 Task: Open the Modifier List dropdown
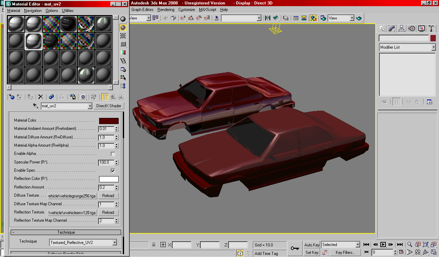(x=434, y=47)
